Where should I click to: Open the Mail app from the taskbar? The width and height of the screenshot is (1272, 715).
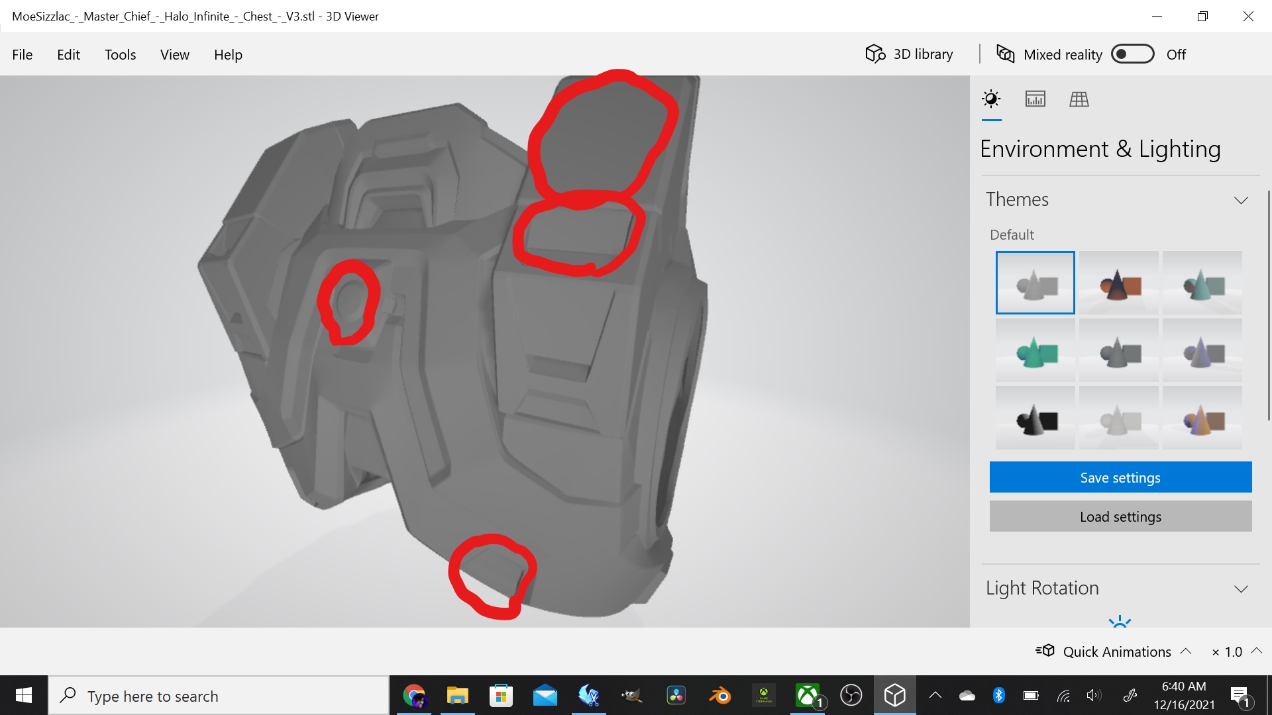point(545,696)
